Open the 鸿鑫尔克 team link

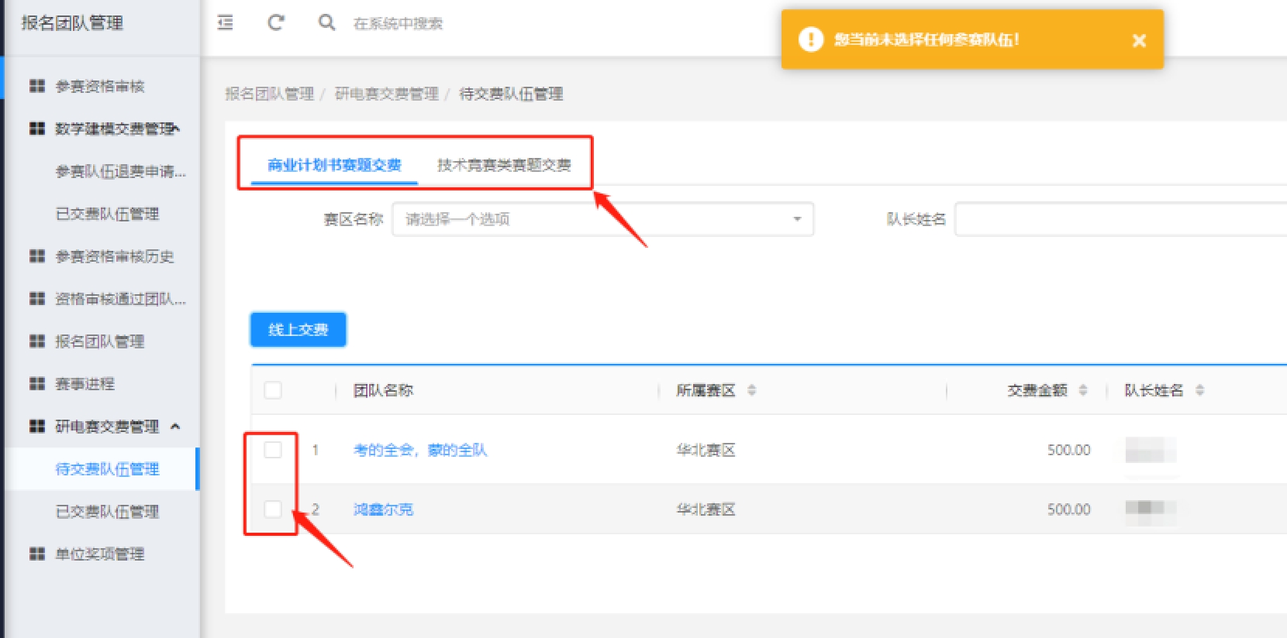(383, 509)
